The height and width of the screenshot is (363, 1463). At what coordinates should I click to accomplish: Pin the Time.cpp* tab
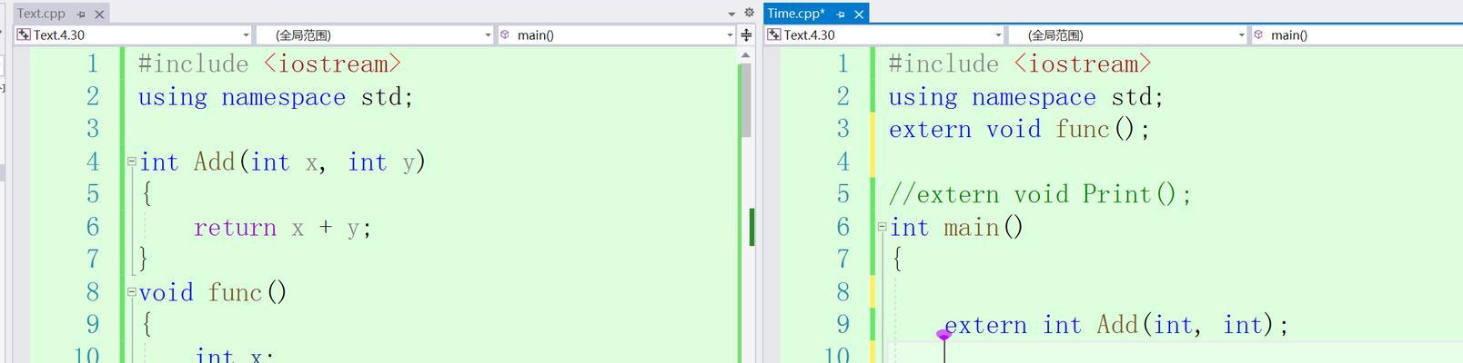click(x=841, y=14)
